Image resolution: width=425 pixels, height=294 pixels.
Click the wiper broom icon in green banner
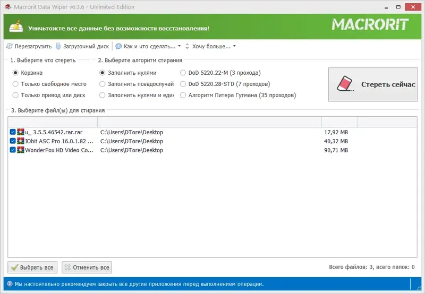[16, 26]
